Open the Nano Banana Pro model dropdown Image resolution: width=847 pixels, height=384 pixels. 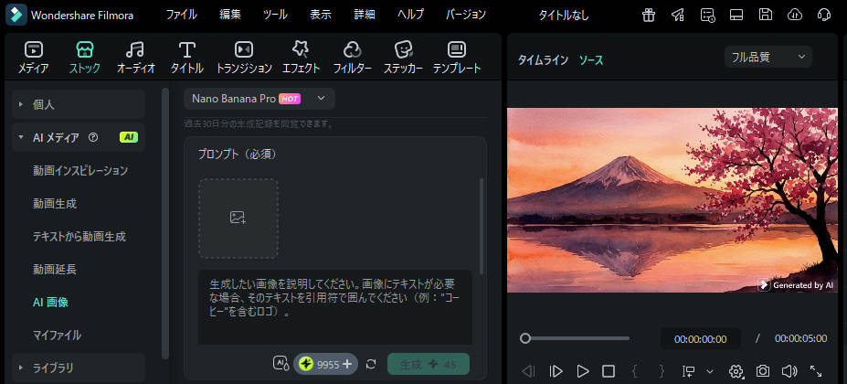[259, 99]
